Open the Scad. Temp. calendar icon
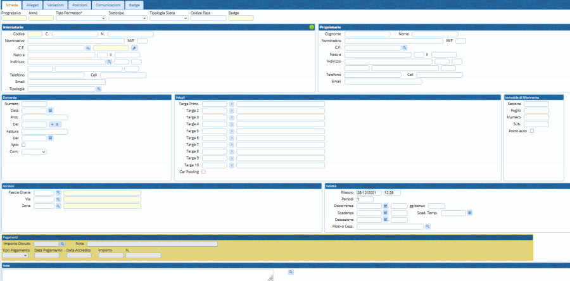 point(470,213)
